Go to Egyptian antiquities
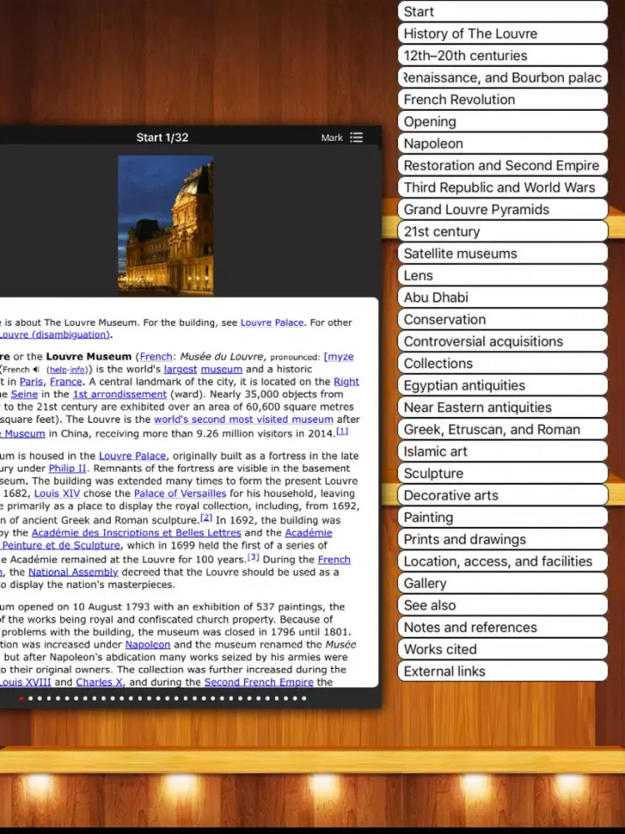 coord(502,385)
